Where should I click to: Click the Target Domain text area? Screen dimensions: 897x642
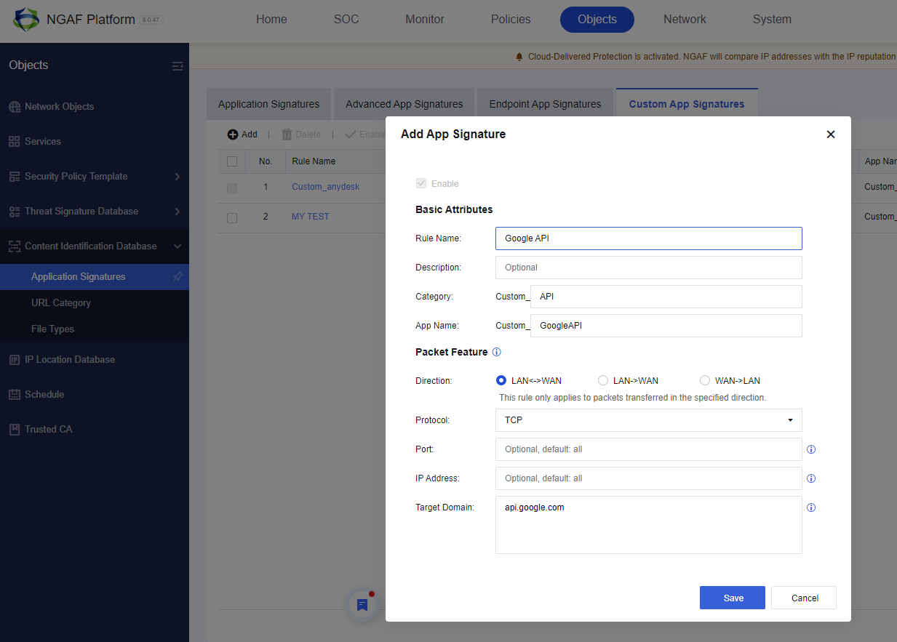(649, 525)
